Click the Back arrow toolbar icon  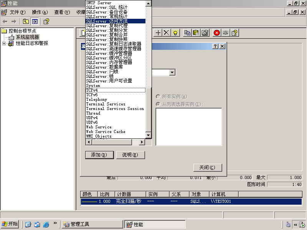5,21
